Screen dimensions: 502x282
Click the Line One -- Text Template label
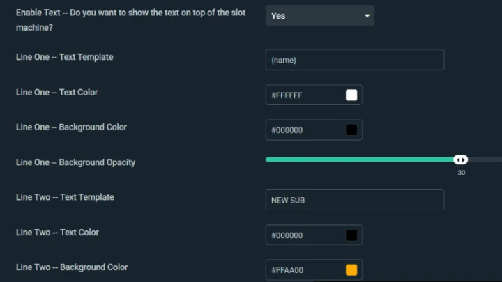point(64,57)
